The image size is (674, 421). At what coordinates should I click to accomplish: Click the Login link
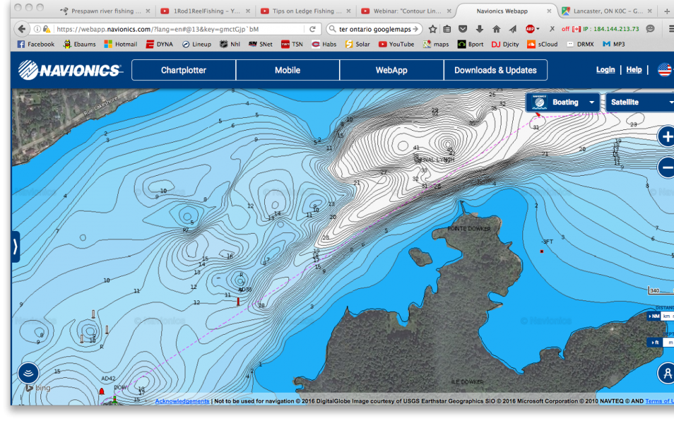click(x=605, y=69)
